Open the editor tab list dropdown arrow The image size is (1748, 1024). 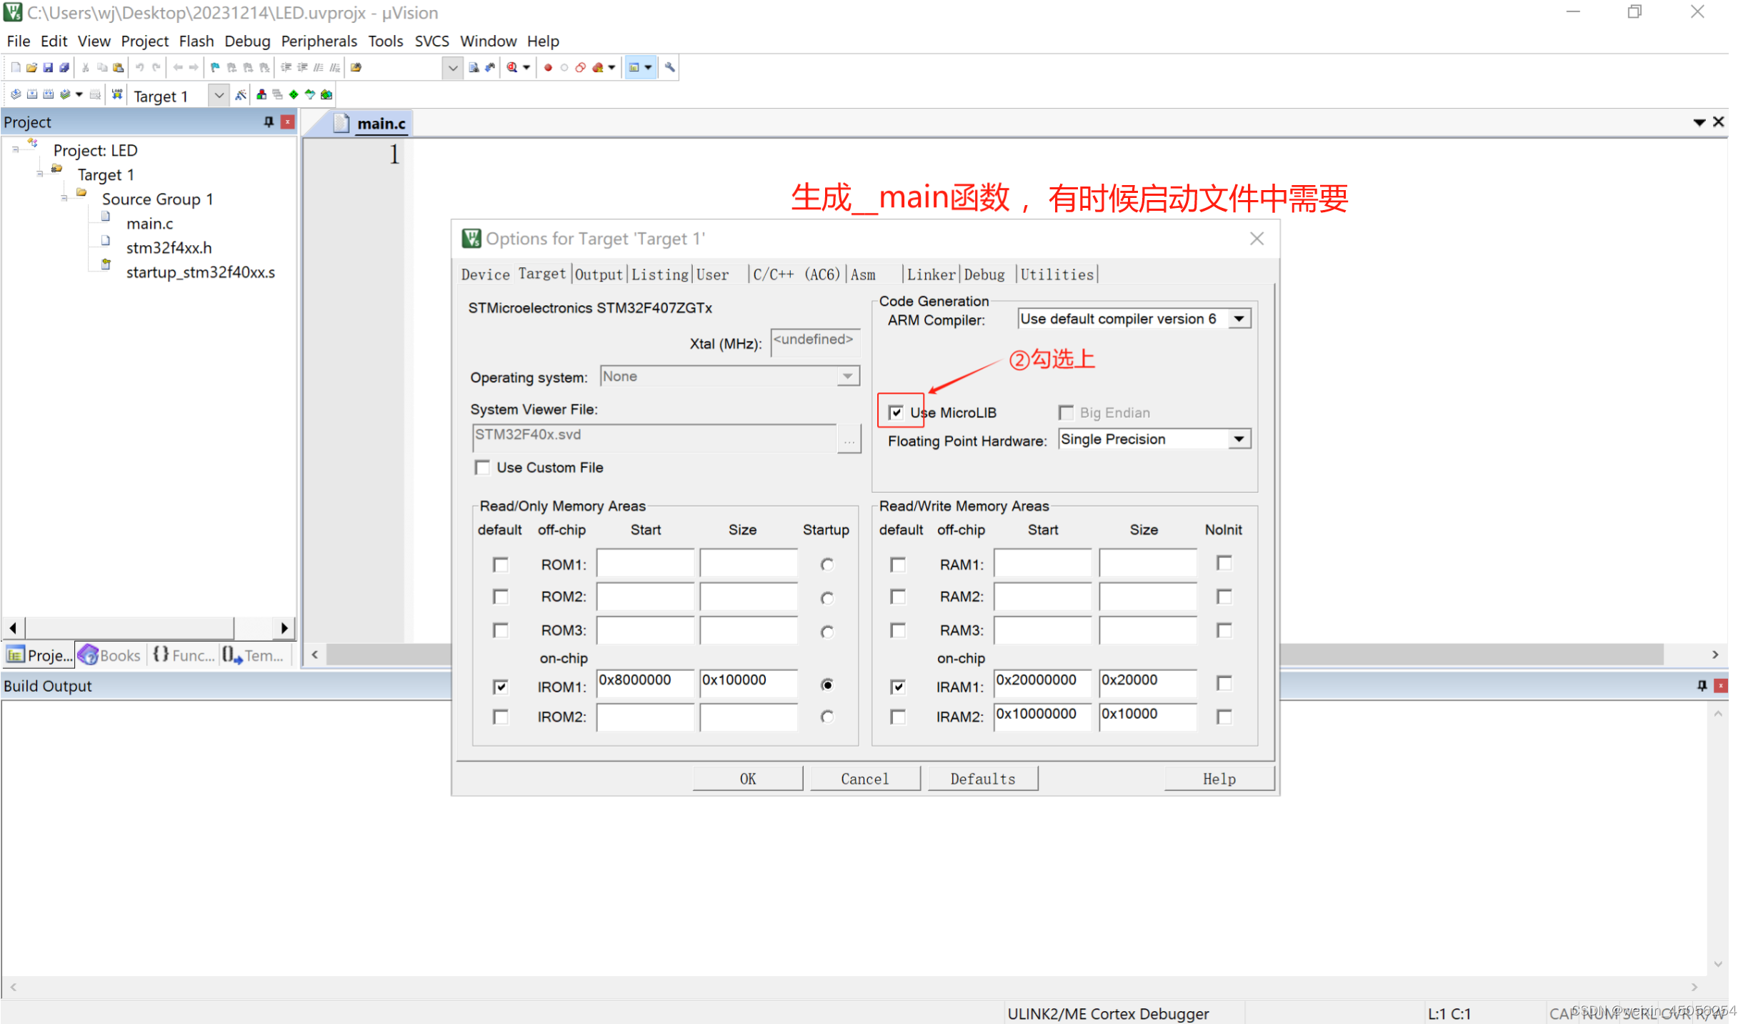pyautogui.click(x=1699, y=122)
